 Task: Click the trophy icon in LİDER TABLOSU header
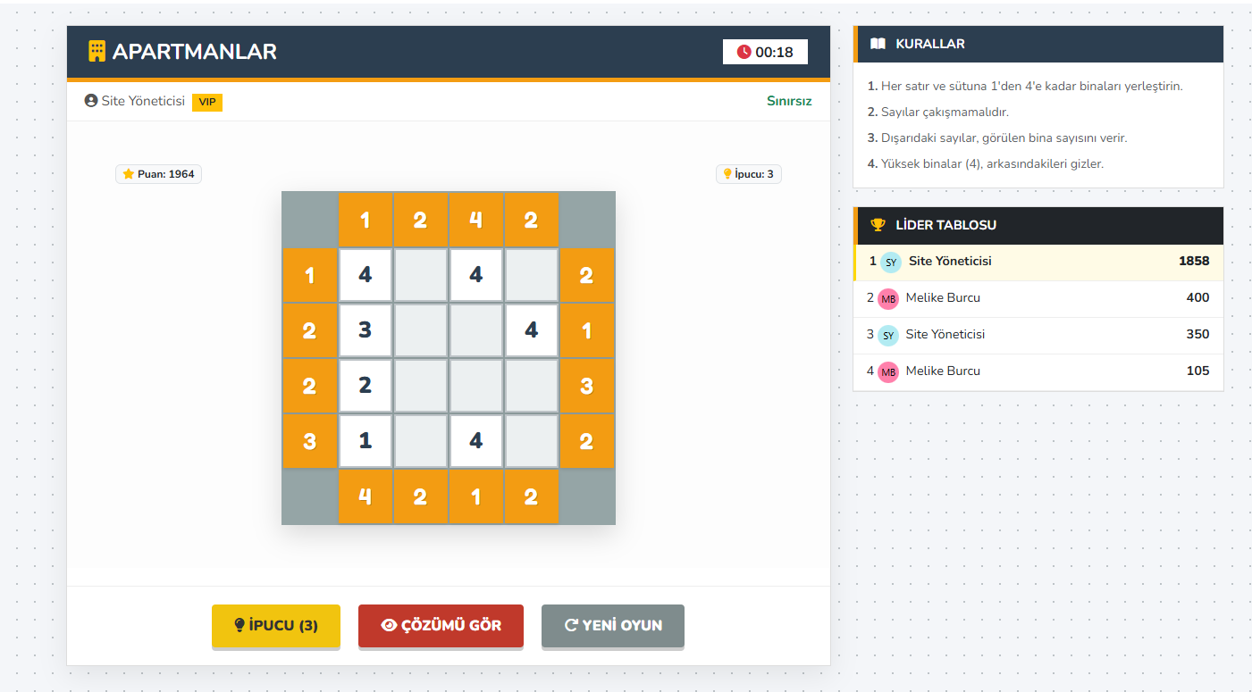point(878,225)
